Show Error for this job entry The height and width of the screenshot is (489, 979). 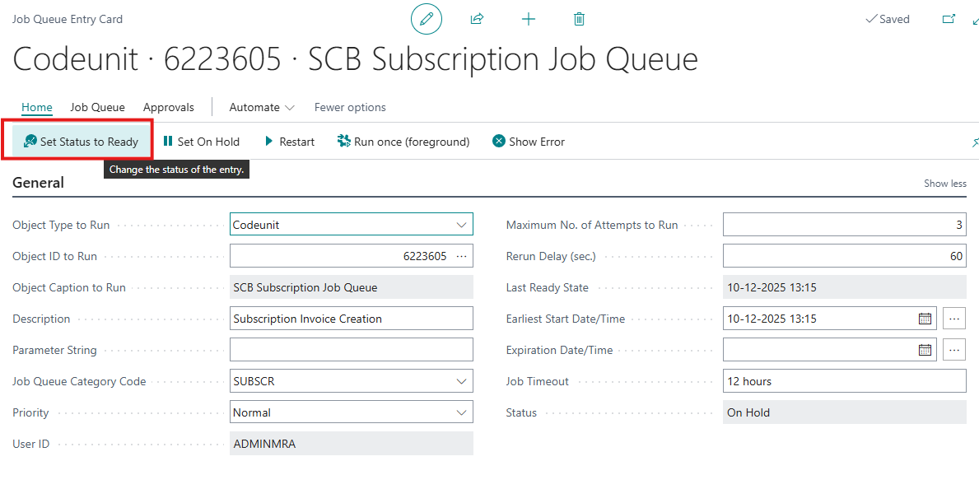pyautogui.click(x=529, y=142)
